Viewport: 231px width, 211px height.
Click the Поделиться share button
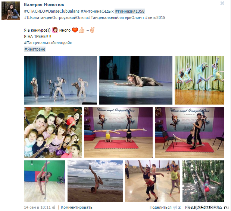(x=160, y=207)
